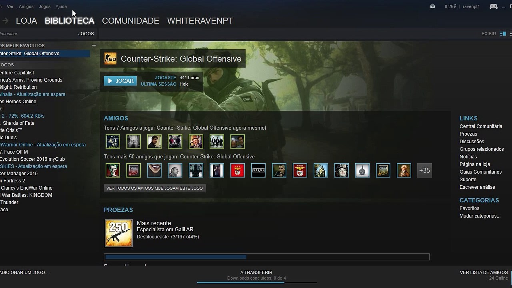This screenshot has height=288, width=512.
Task: Open first online friend avatar with Psycho logo
Action: click(x=113, y=142)
